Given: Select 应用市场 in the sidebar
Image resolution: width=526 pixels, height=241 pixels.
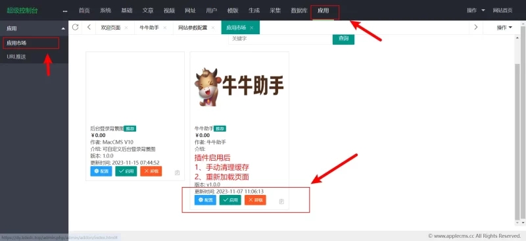Looking at the screenshot, I should point(16,43).
